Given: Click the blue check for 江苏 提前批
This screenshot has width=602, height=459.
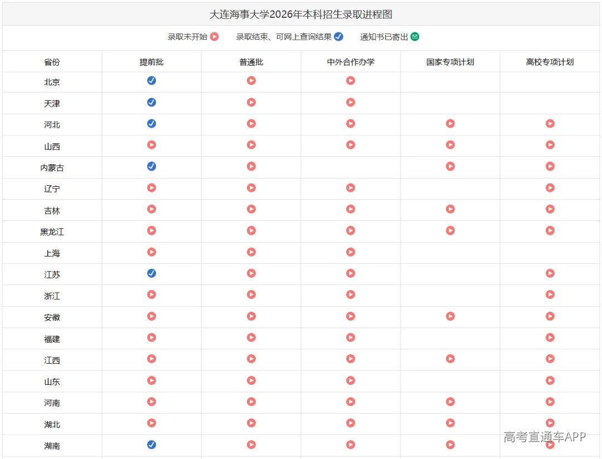Looking at the screenshot, I should (x=152, y=273).
